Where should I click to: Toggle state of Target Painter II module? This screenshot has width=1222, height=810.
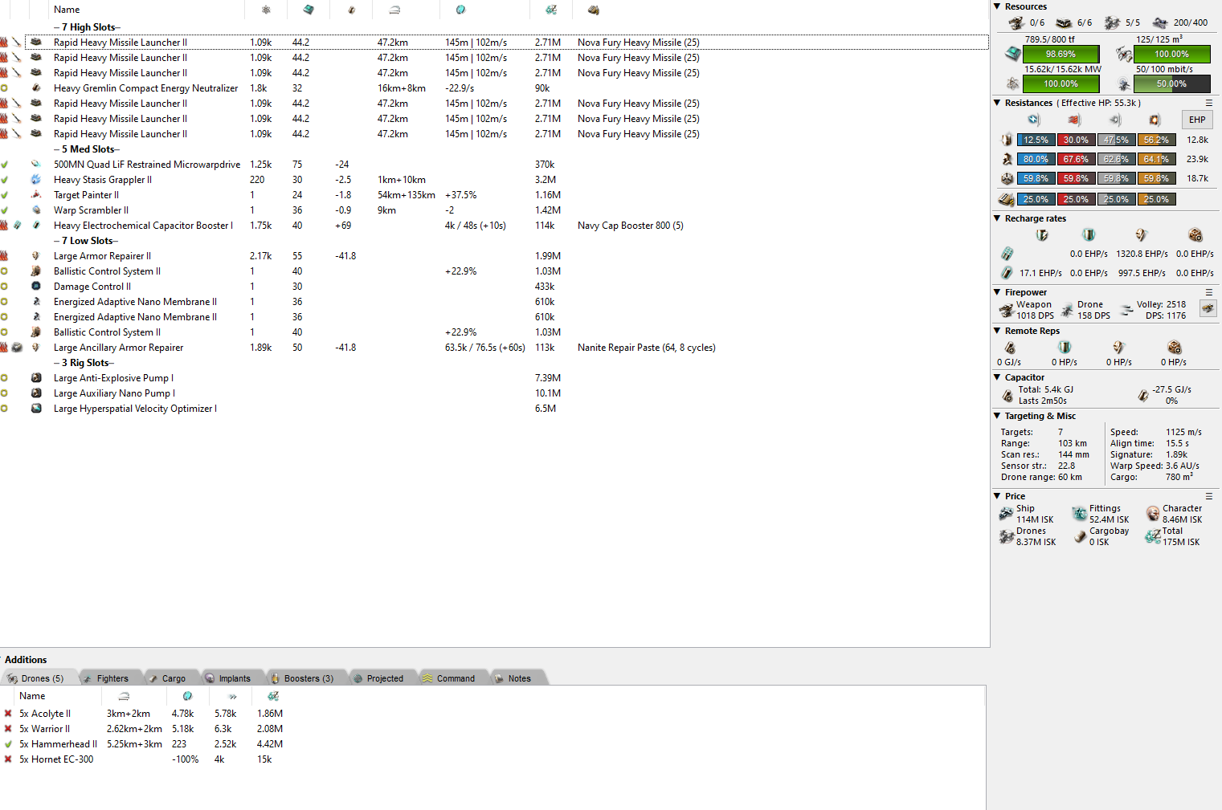[5, 195]
